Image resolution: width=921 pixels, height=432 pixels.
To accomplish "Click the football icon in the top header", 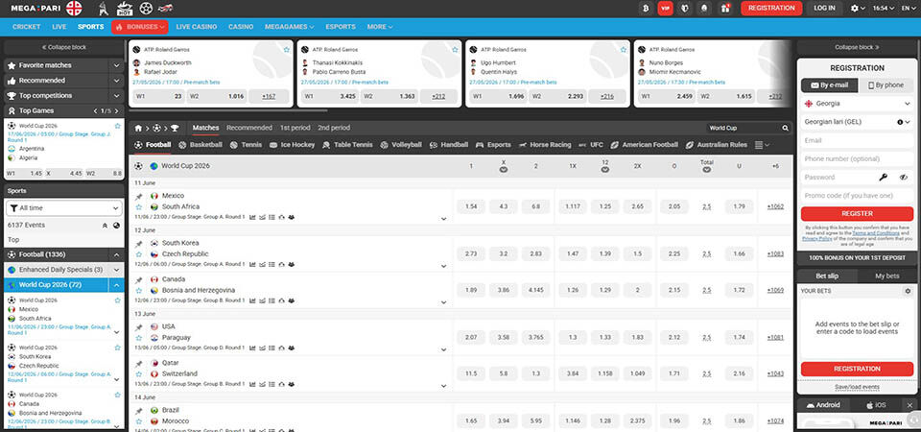I will click(x=146, y=9).
